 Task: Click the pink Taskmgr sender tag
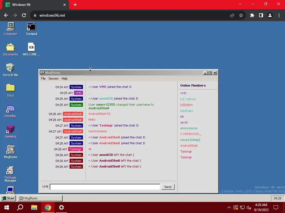click(75, 149)
